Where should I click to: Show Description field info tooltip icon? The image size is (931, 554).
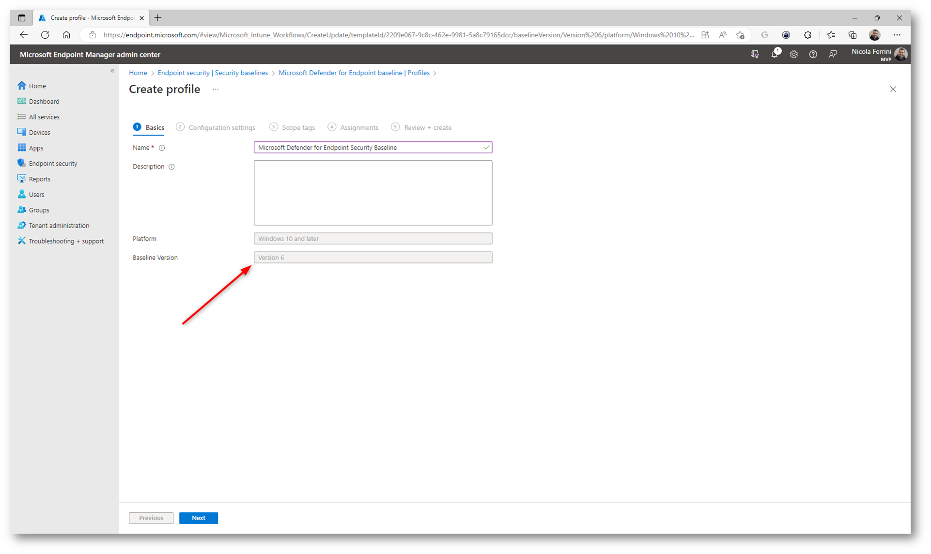click(x=171, y=167)
